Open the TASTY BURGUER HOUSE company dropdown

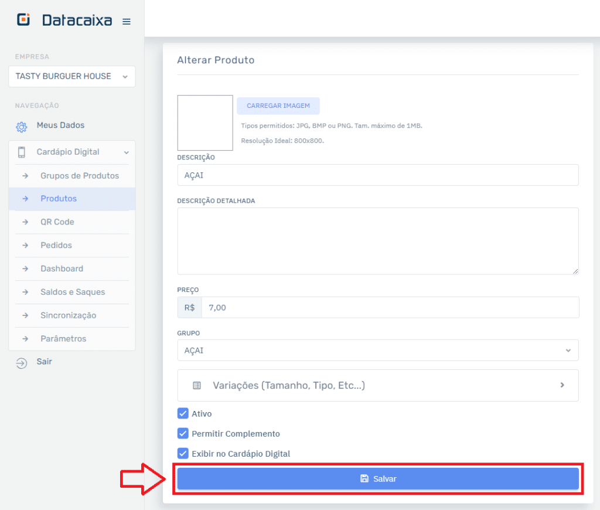click(71, 77)
